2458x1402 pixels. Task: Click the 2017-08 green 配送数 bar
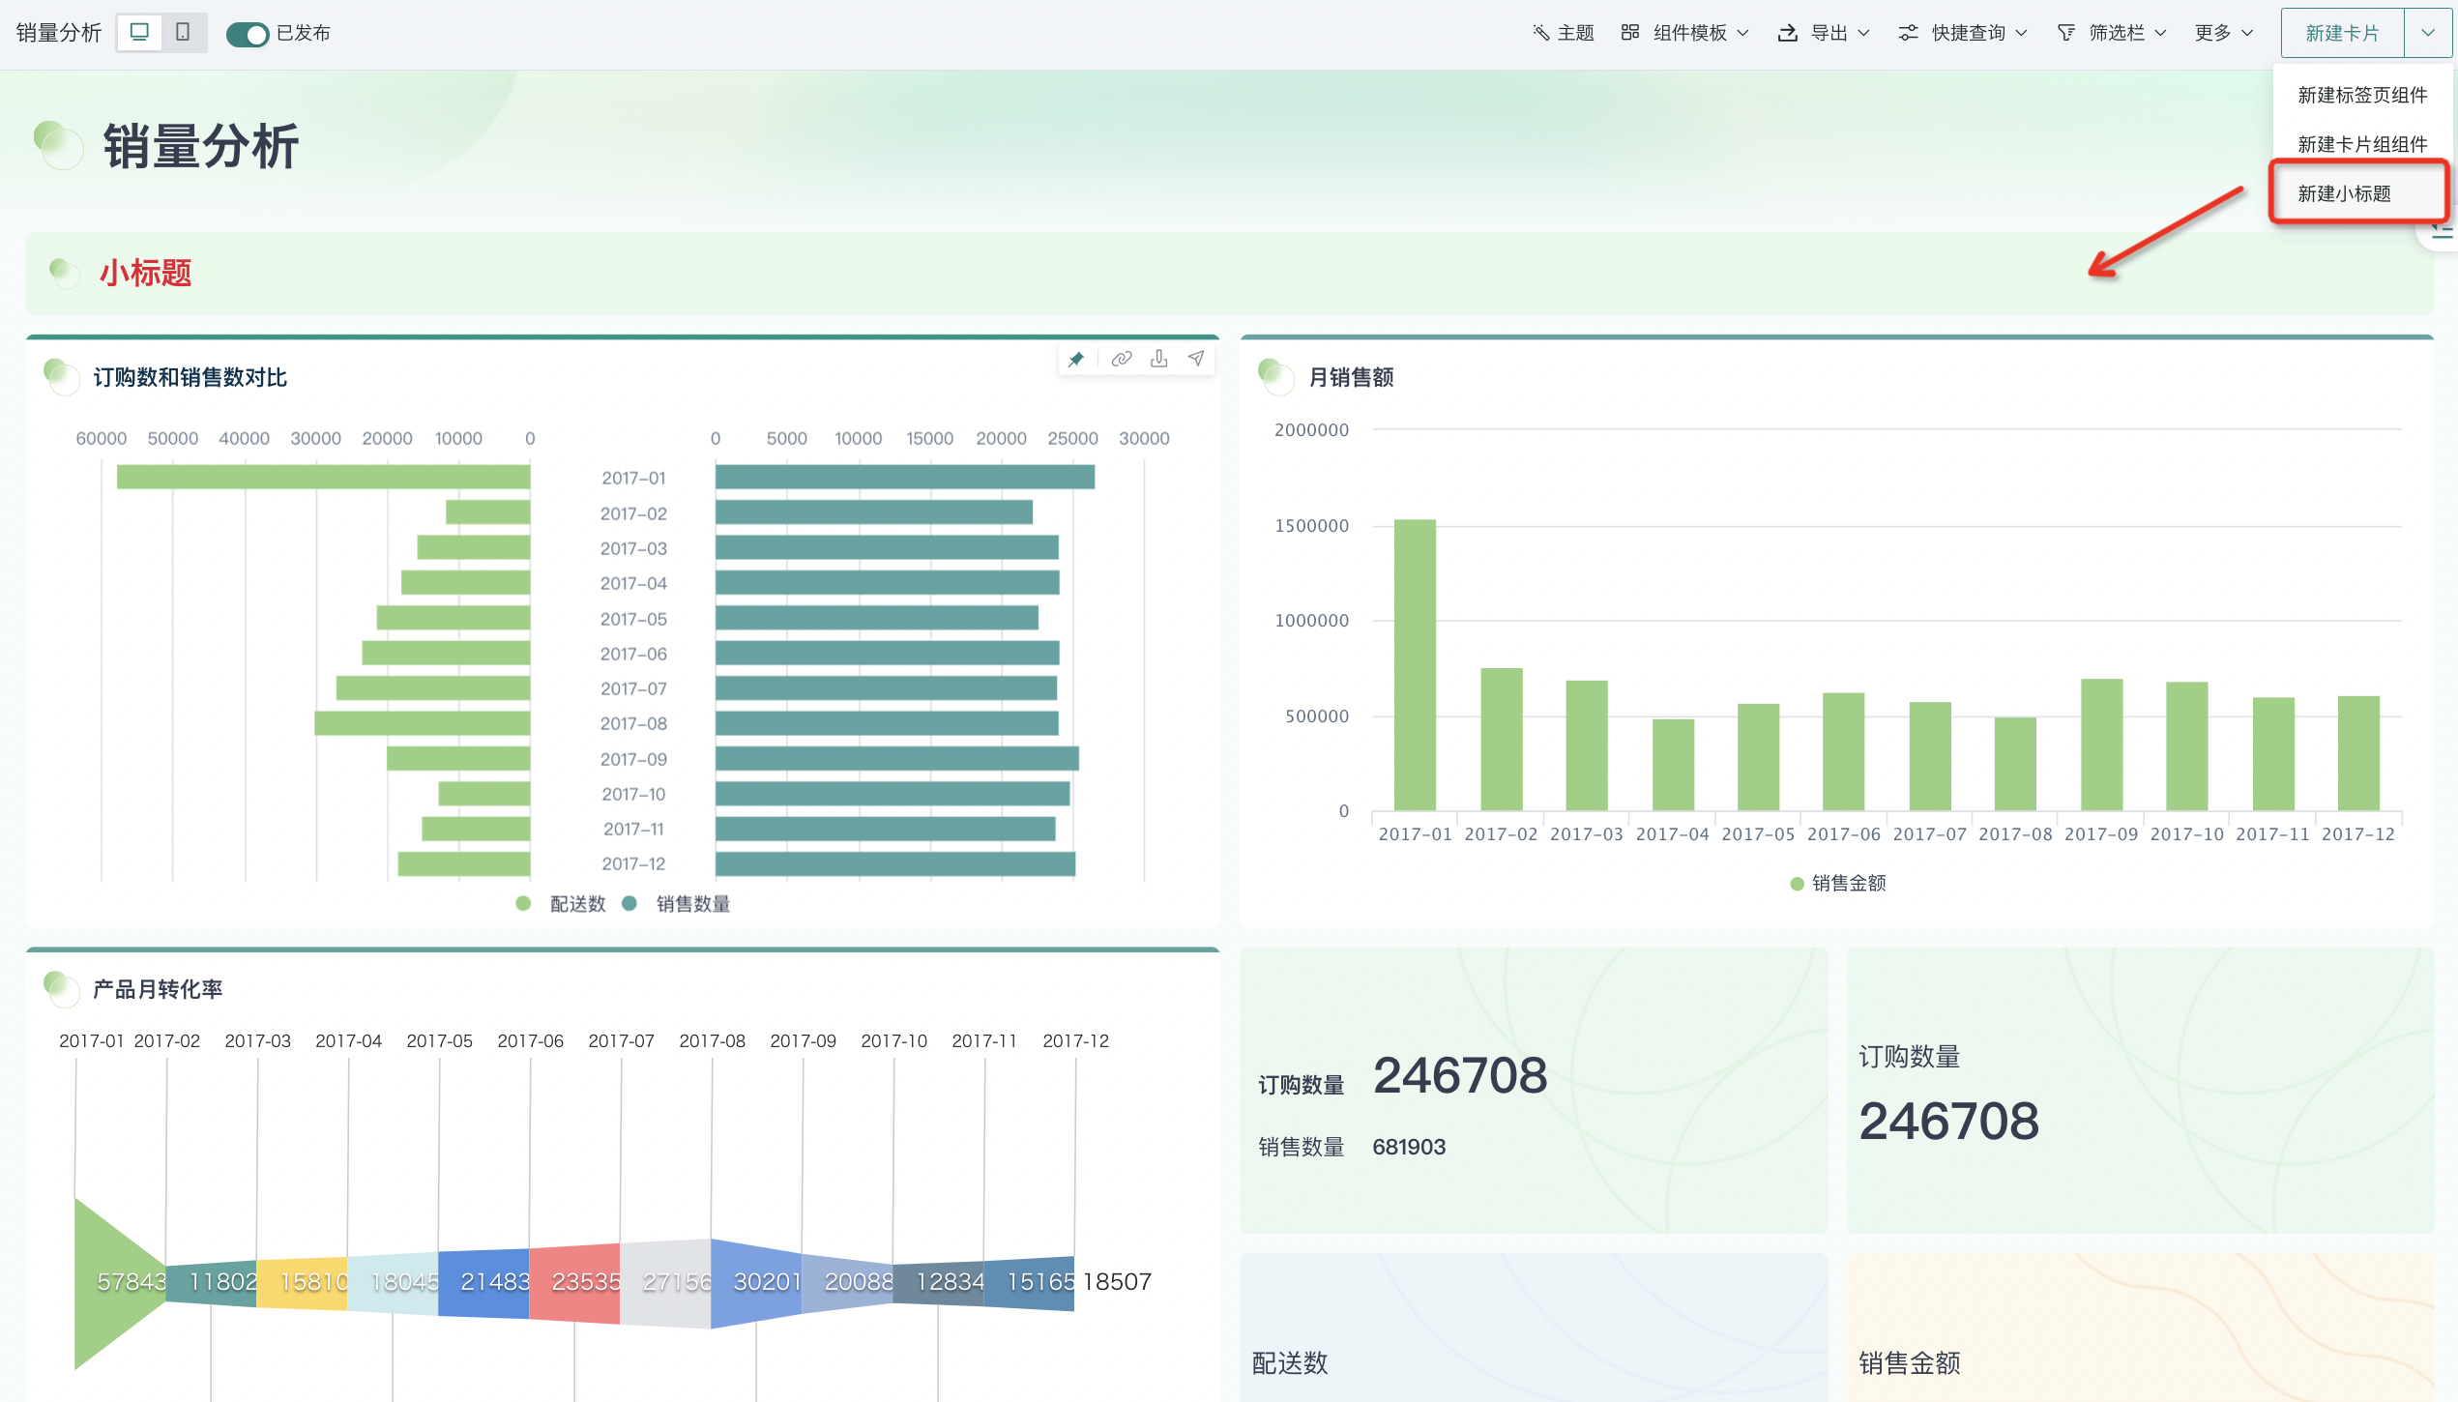coord(422,722)
